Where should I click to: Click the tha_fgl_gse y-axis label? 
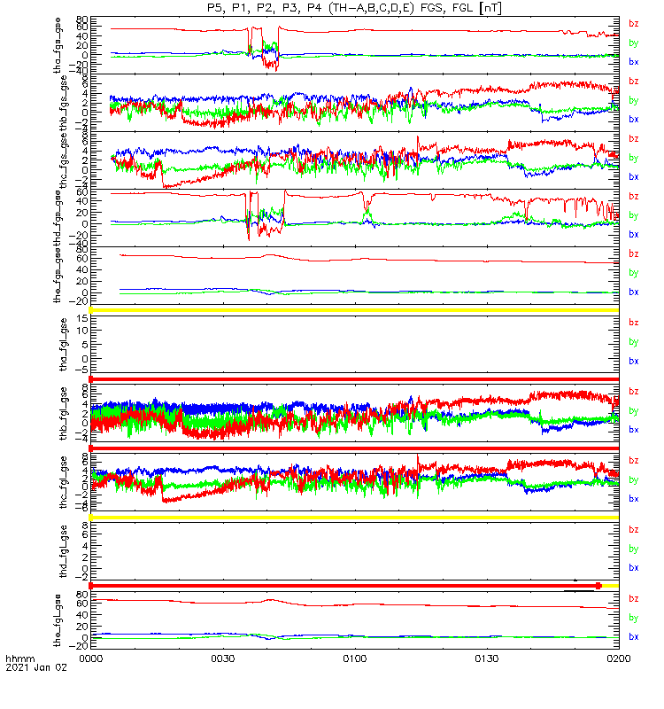[63, 345]
